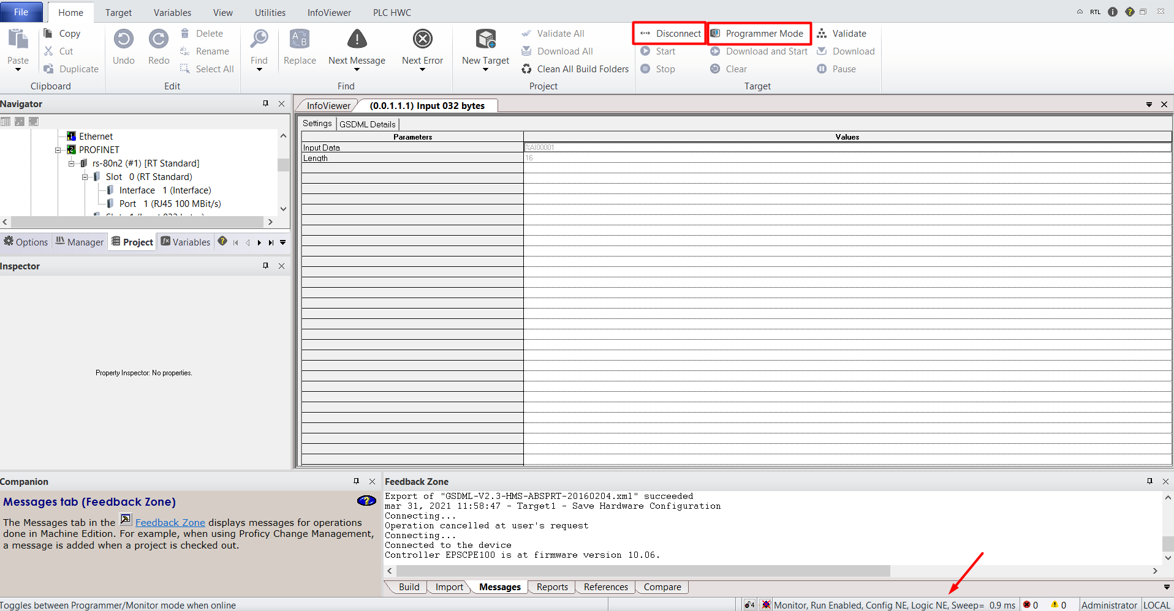This screenshot has height=611, width=1174.
Task: Open the File menu
Action: 21,12
